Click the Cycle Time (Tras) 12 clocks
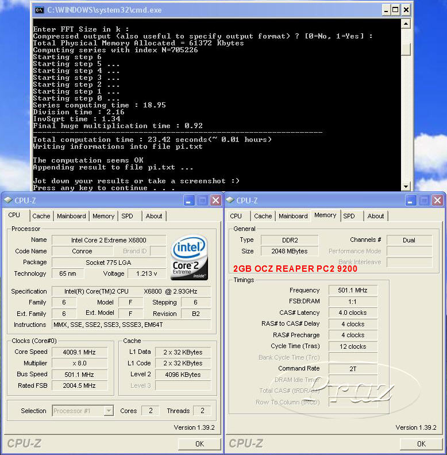The height and width of the screenshot is (455, 447). coord(353,346)
